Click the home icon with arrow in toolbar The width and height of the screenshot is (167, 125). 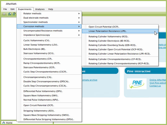[x=14, y=14]
